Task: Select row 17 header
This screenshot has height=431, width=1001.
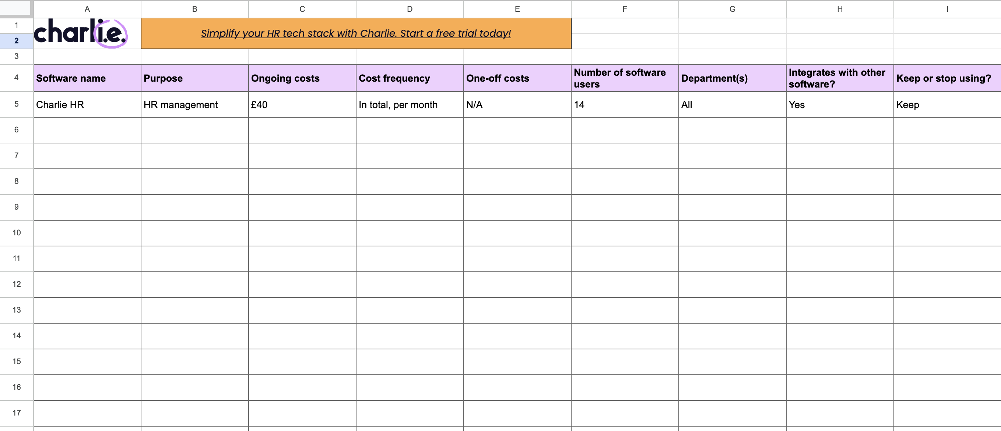Action: coord(16,413)
